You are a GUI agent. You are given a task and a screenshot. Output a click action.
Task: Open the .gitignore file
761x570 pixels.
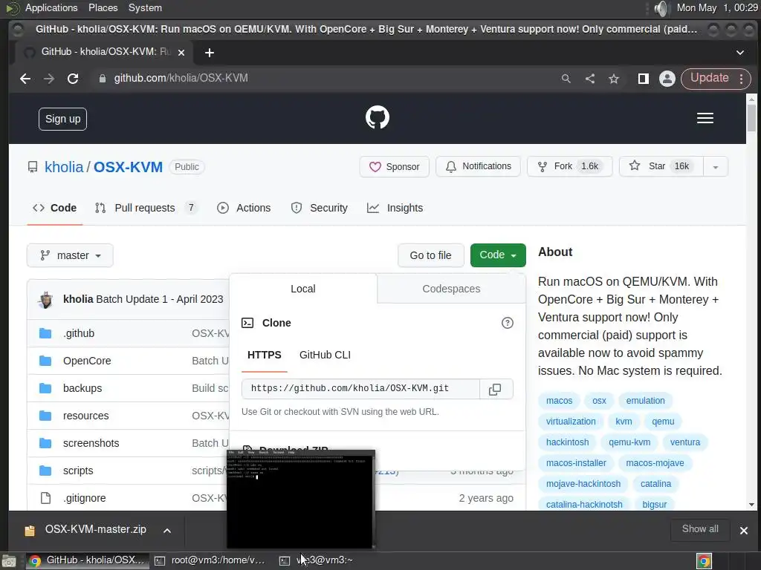point(85,498)
